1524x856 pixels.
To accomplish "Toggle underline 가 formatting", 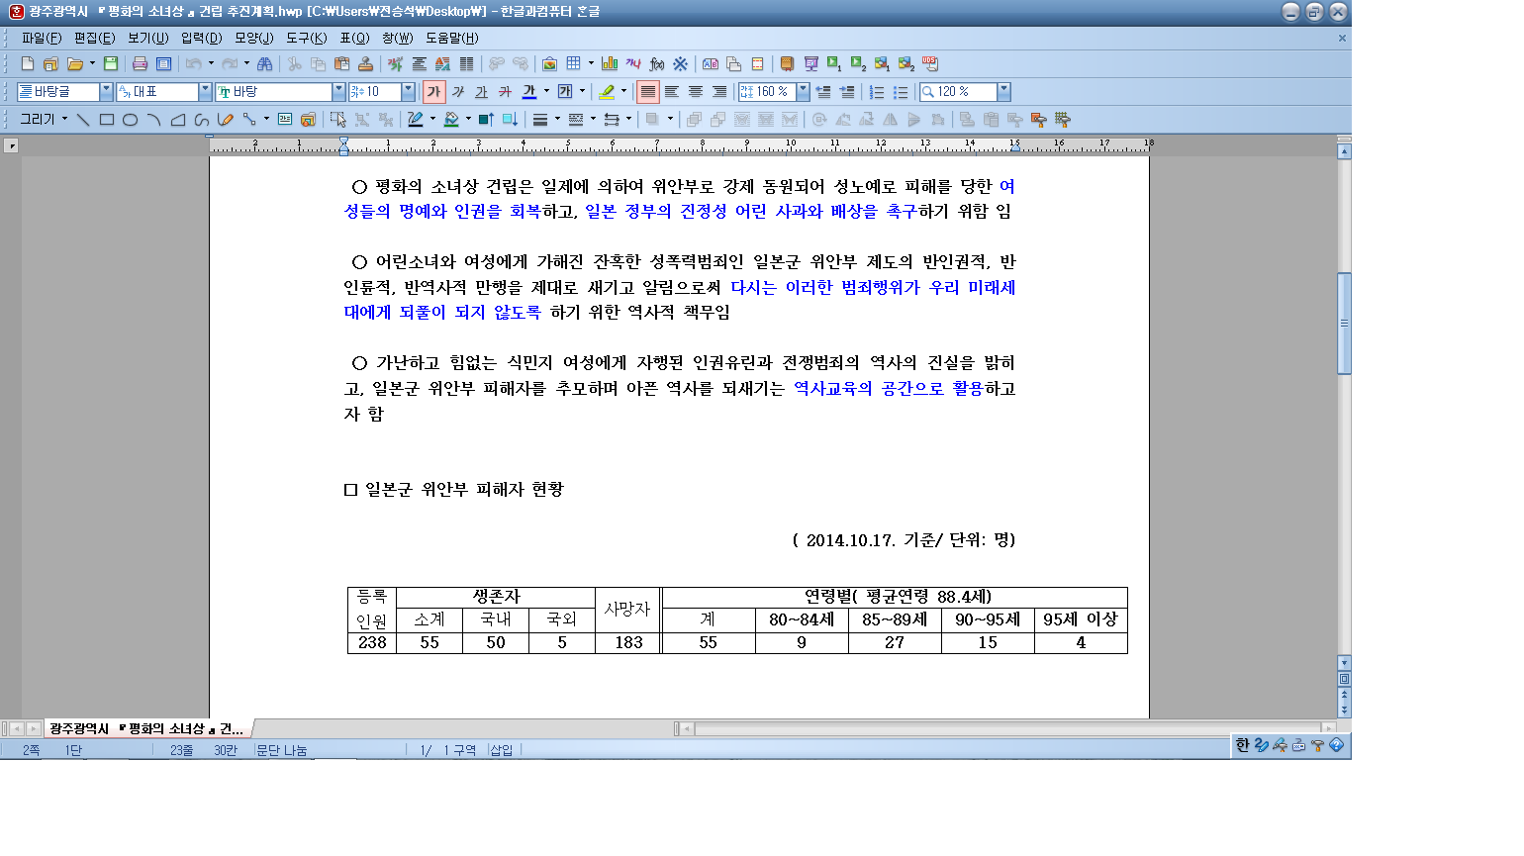I will coord(482,92).
